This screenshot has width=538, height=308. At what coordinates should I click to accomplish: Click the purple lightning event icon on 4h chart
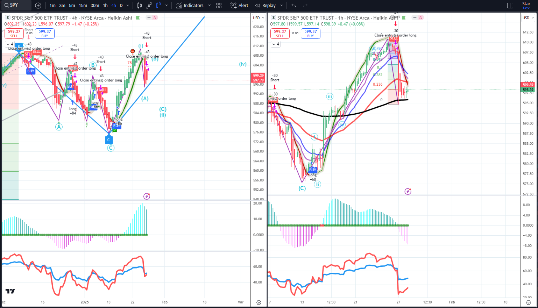click(x=147, y=196)
